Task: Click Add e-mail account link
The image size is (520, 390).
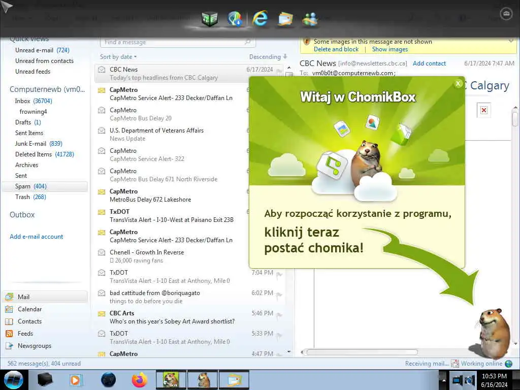Action: (x=37, y=237)
